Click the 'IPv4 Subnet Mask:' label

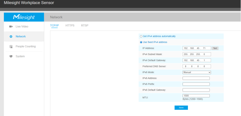coord(152,54)
